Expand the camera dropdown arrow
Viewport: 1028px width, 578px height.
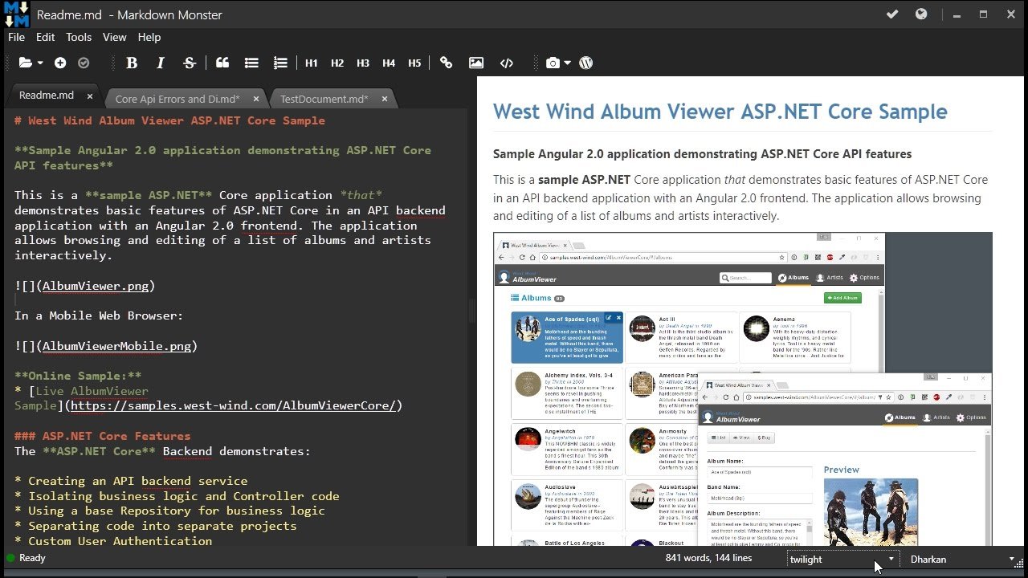(568, 63)
